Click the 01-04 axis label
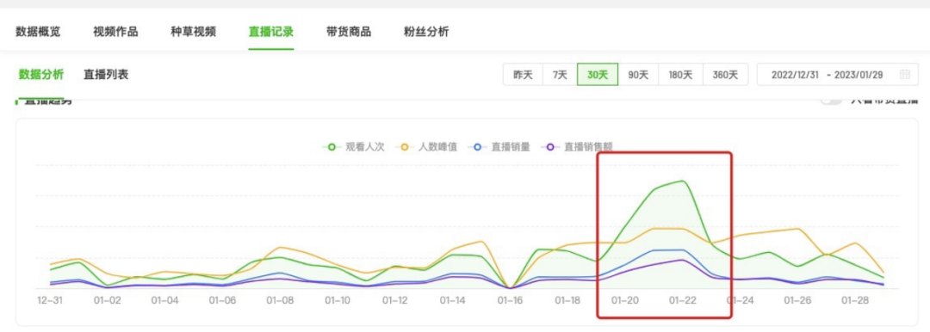 [x=164, y=300]
